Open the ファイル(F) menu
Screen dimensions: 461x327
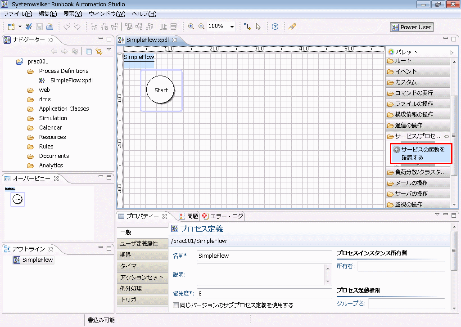(18, 14)
